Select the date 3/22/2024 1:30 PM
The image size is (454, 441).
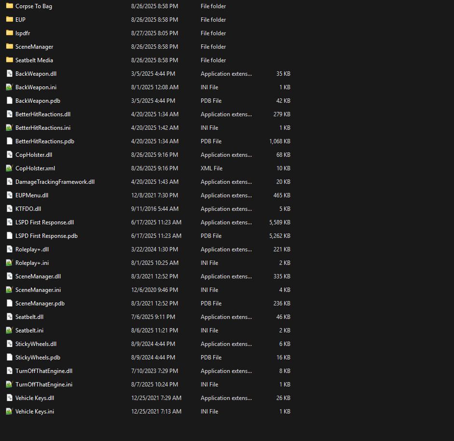[154, 249]
